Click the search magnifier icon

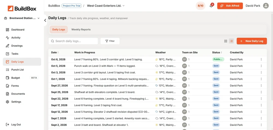point(52,41)
